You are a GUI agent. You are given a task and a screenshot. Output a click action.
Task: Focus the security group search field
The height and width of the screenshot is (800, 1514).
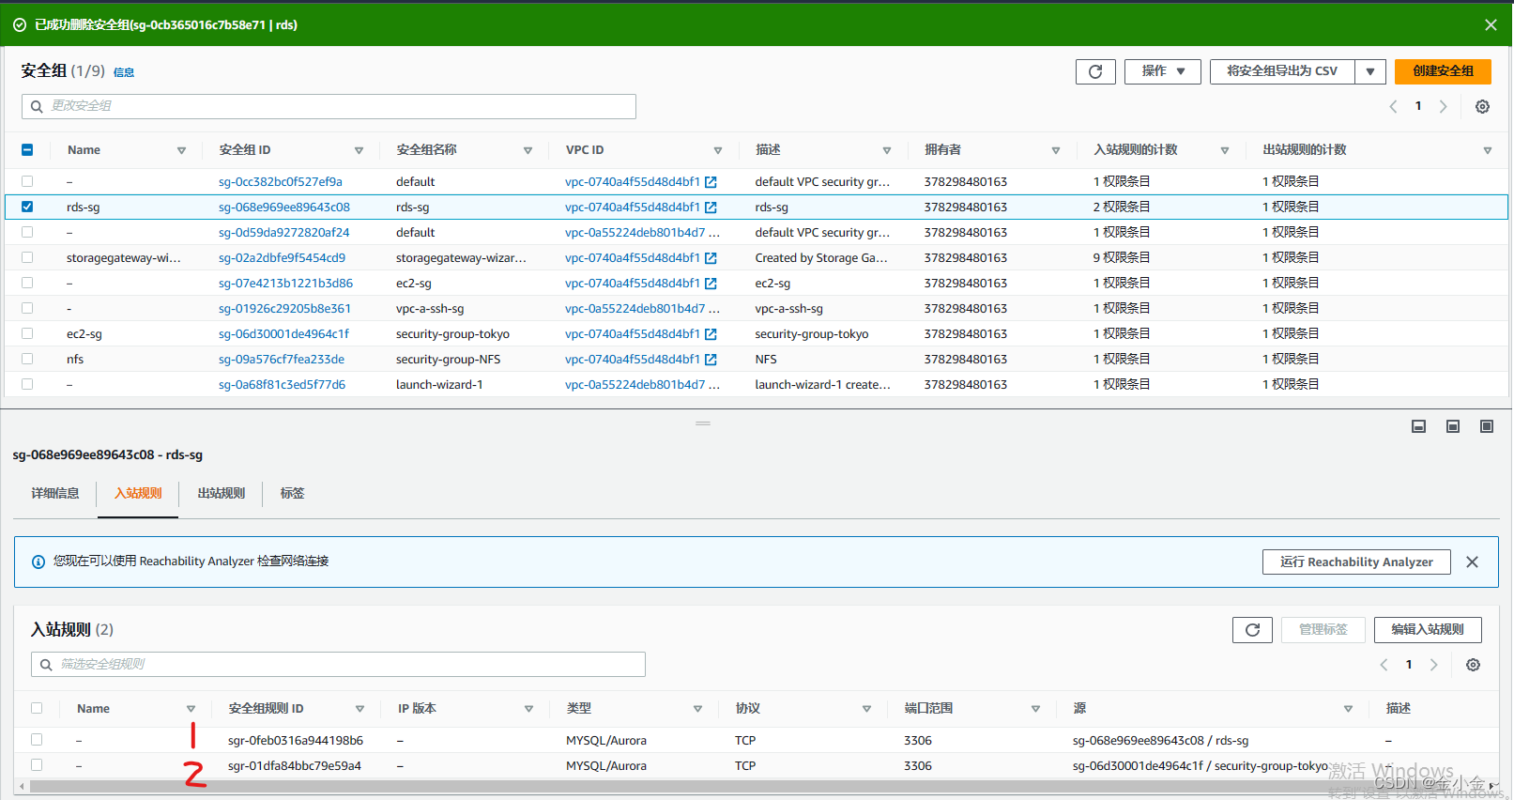[329, 107]
